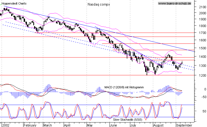Click the Nasdaq compx chart title
The image size is (207, 127).
(99, 5)
